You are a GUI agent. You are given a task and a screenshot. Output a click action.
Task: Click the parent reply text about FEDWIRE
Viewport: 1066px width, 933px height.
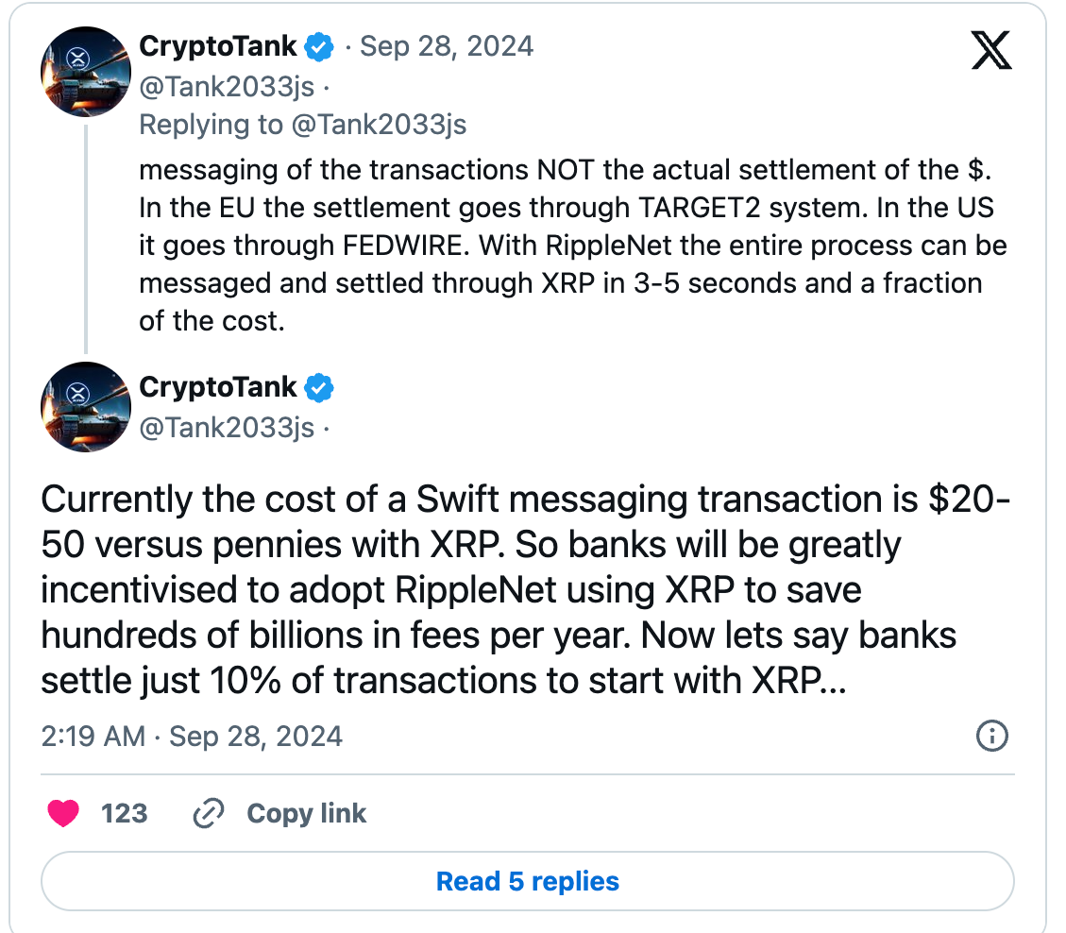572,245
